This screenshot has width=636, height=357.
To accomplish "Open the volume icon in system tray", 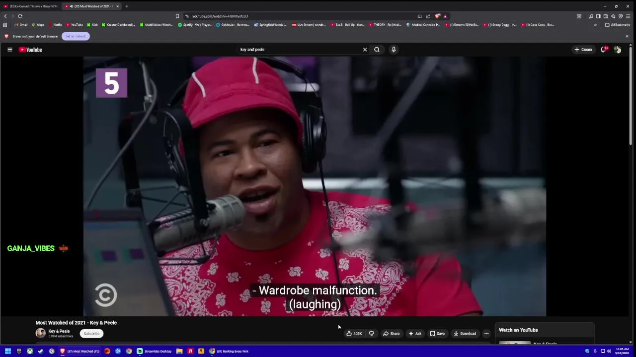I will (609, 351).
